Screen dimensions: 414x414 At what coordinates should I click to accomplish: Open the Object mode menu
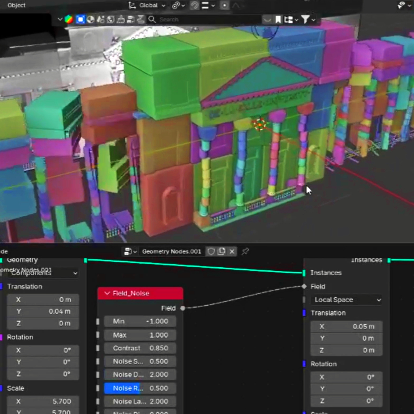pos(16,5)
